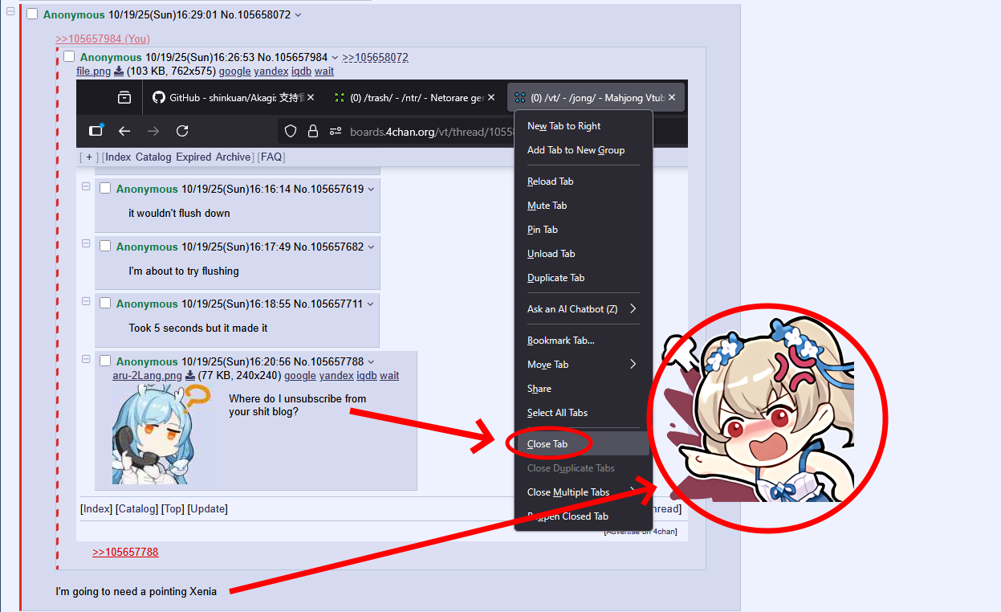
Task: Choose Close Tab in the context menu
Action: (583, 444)
